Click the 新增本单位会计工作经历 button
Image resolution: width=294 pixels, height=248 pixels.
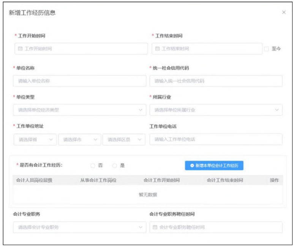pos(214,166)
